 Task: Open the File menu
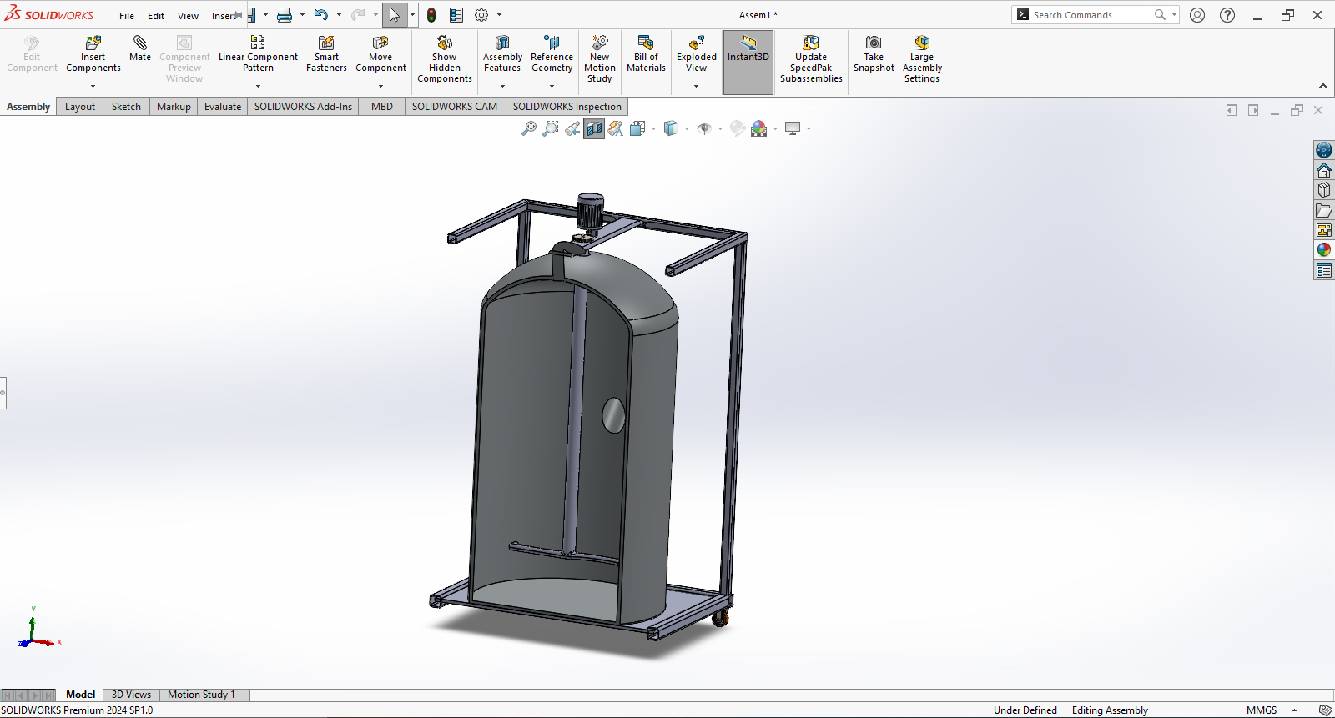(127, 16)
